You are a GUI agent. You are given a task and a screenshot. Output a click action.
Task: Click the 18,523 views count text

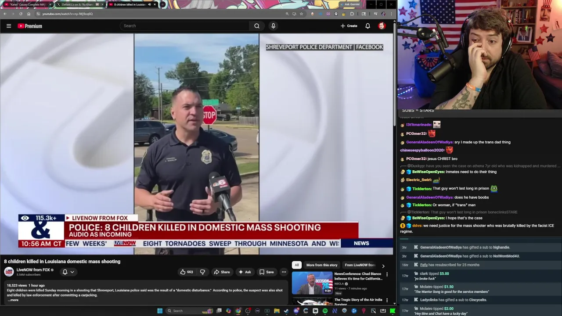(x=16, y=286)
